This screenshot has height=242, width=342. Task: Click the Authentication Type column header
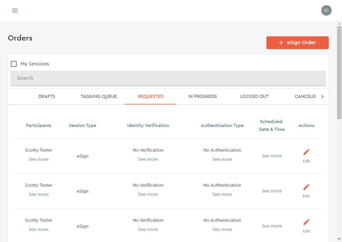222,125
